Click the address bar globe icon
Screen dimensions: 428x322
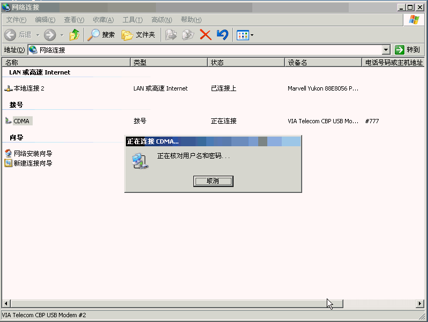tap(33, 50)
